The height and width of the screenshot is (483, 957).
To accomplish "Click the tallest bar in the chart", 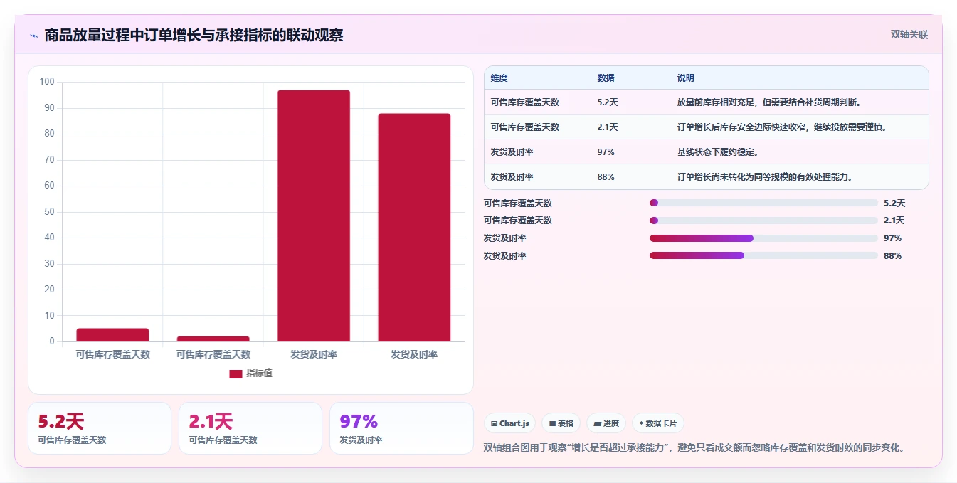I will click(314, 216).
